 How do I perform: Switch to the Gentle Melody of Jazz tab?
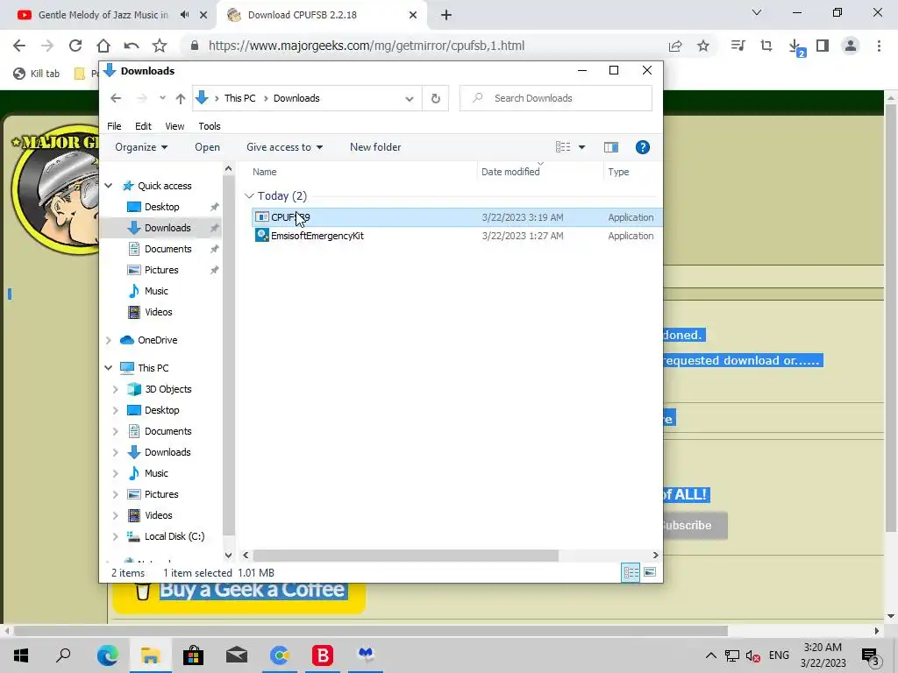point(103,15)
